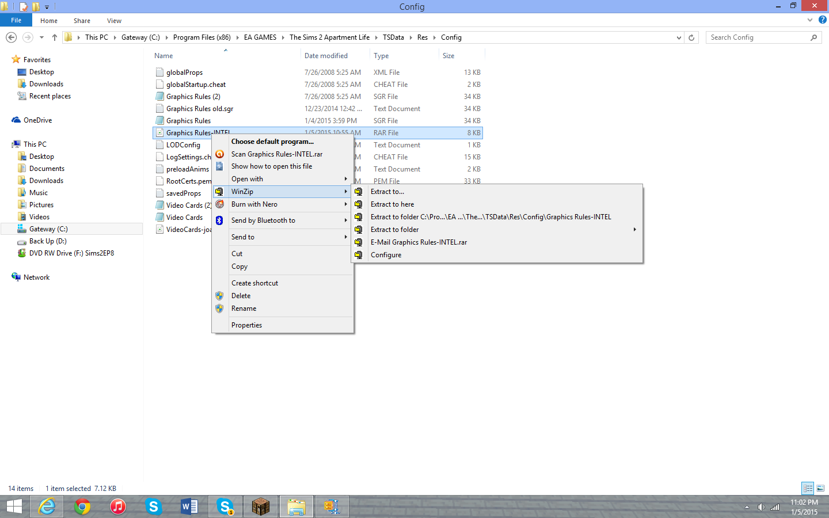
Task: Sort files by the Date modified column
Action: [326, 56]
